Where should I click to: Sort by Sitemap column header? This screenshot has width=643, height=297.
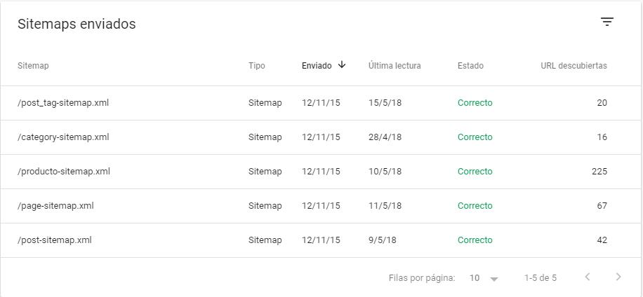pyautogui.click(x=33, y=66)
